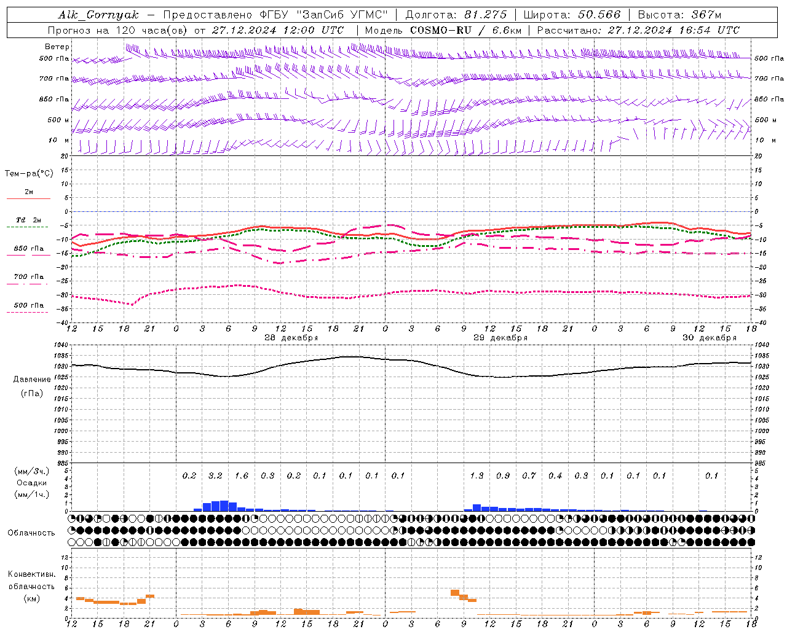This screenshot has width=787, height=629.
Task: Click 'Прогноз на 120 часа(ов)' forecast text
Action: pyautogui.click(x=119, y=30)
